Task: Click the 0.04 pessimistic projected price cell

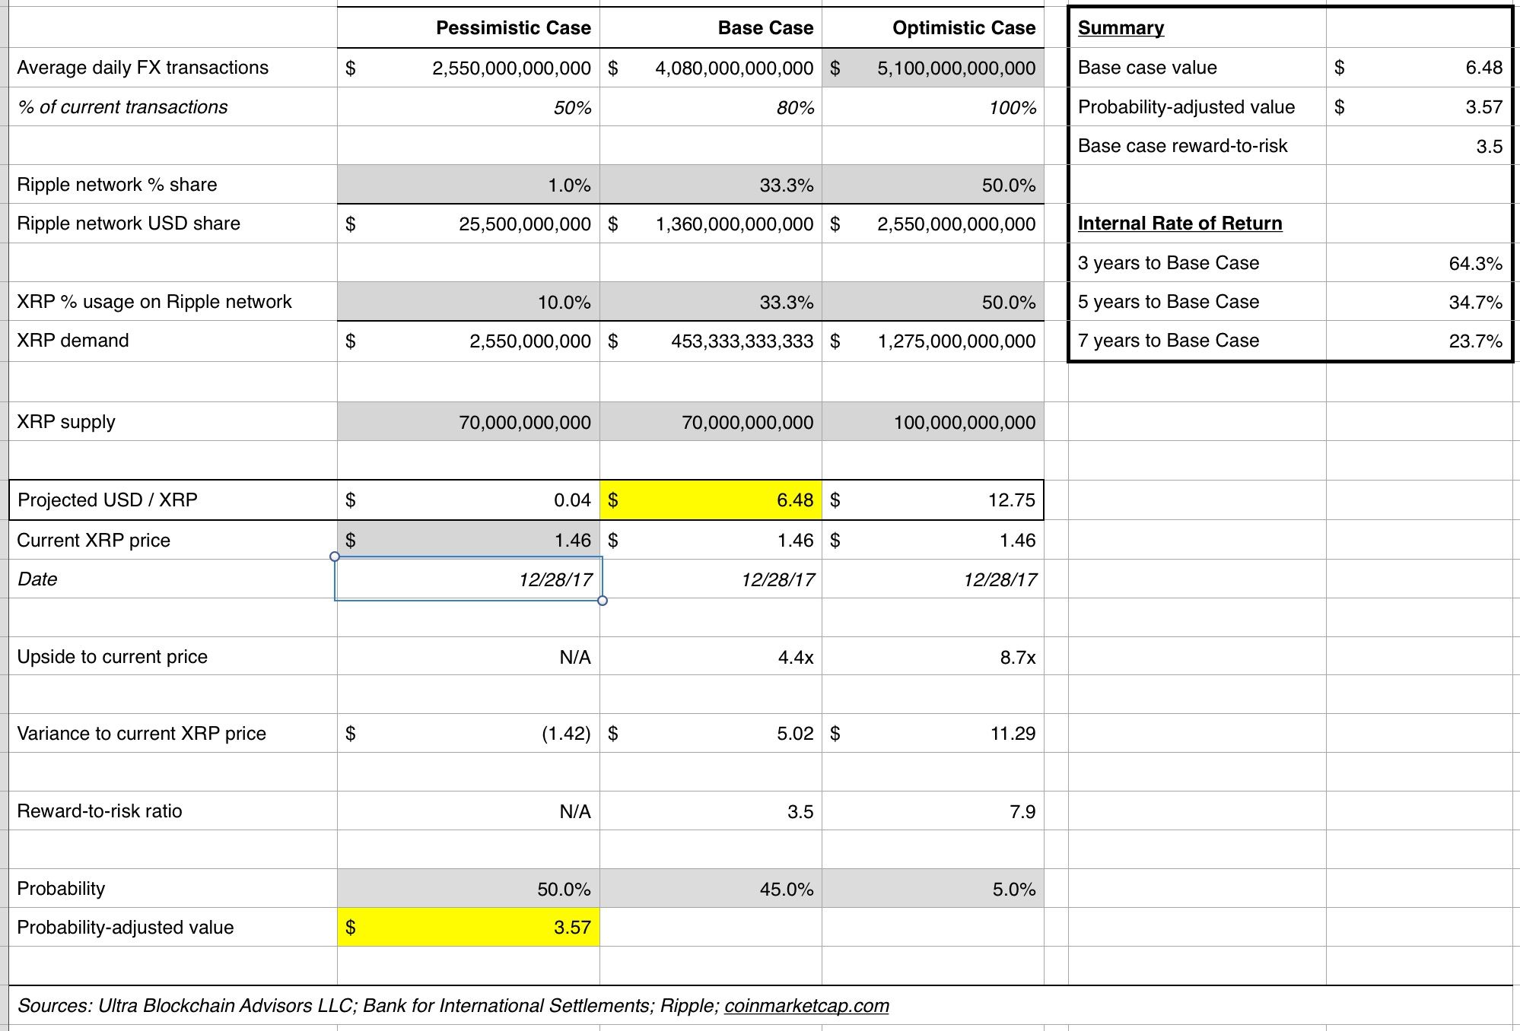Action: pos(469,500)
